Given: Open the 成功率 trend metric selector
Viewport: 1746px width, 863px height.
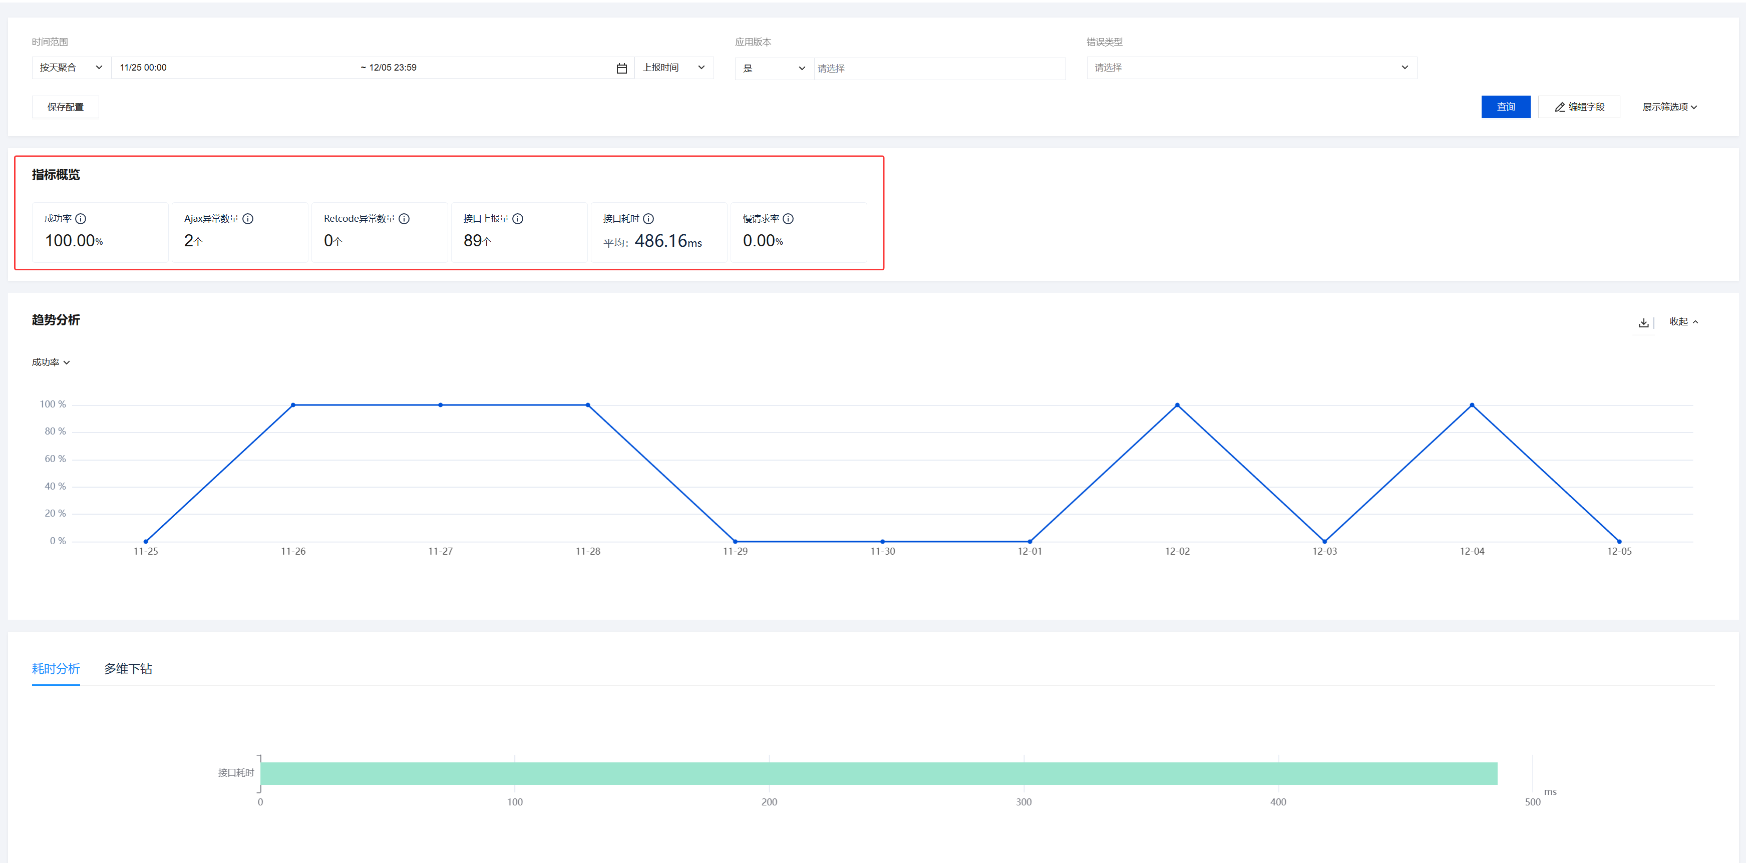Looking at the screenshot, I should coord(51,362).
